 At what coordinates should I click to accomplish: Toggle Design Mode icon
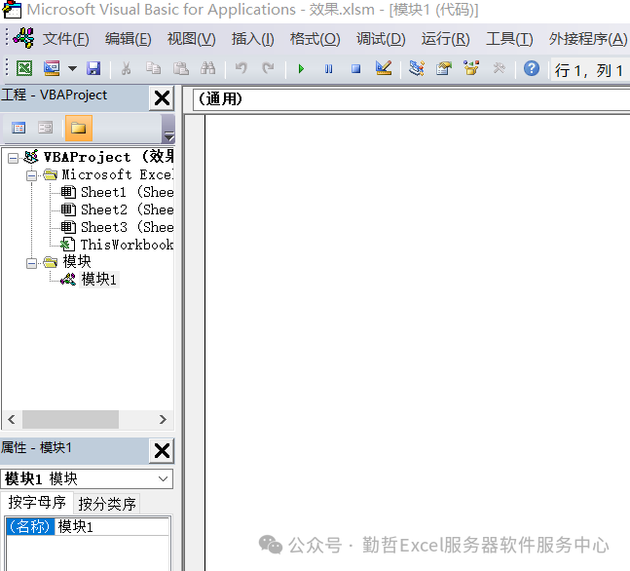pos(384,68)
